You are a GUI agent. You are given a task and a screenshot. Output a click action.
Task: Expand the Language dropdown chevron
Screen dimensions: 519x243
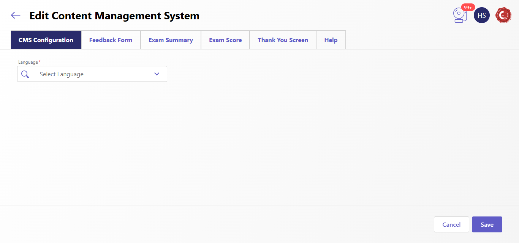coord(157,74)
